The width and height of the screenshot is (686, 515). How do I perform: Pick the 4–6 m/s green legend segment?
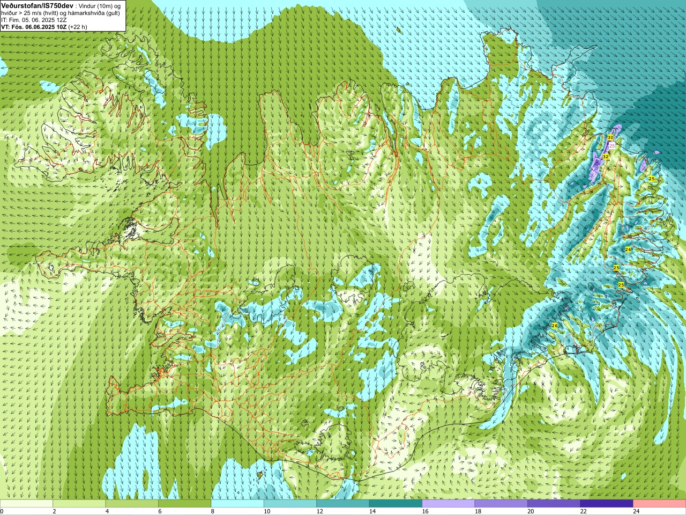[x=132, y=504]
